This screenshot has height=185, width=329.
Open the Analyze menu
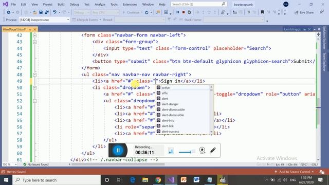pyautogui.click(x=100, y=4)
